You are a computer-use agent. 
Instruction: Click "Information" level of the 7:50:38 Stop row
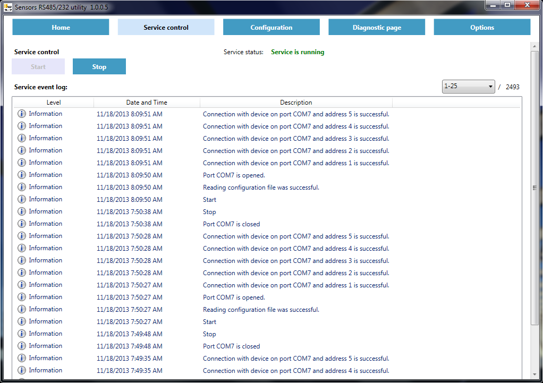click(45, 211)
